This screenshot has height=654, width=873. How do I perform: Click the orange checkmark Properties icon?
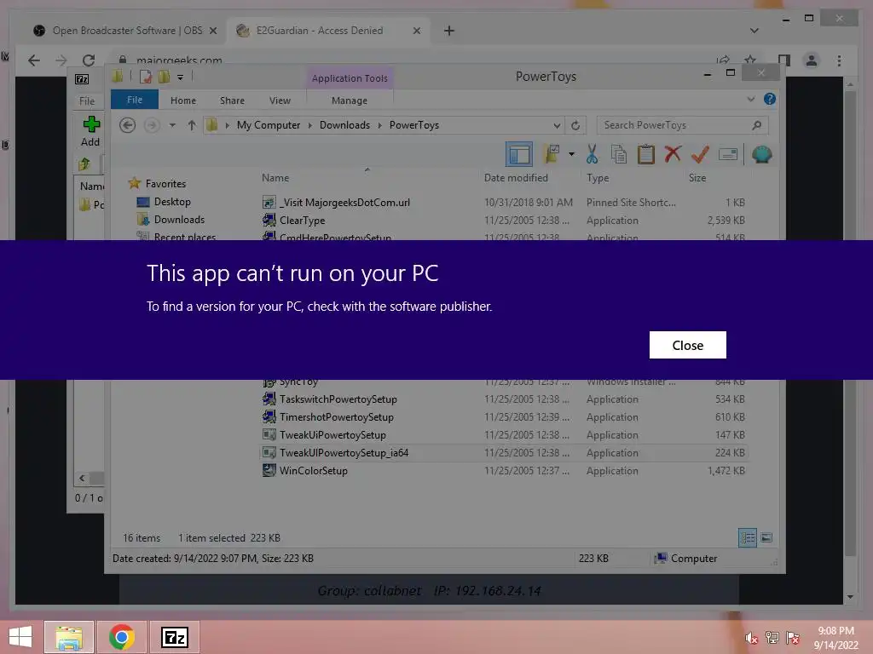pos(700,154)
